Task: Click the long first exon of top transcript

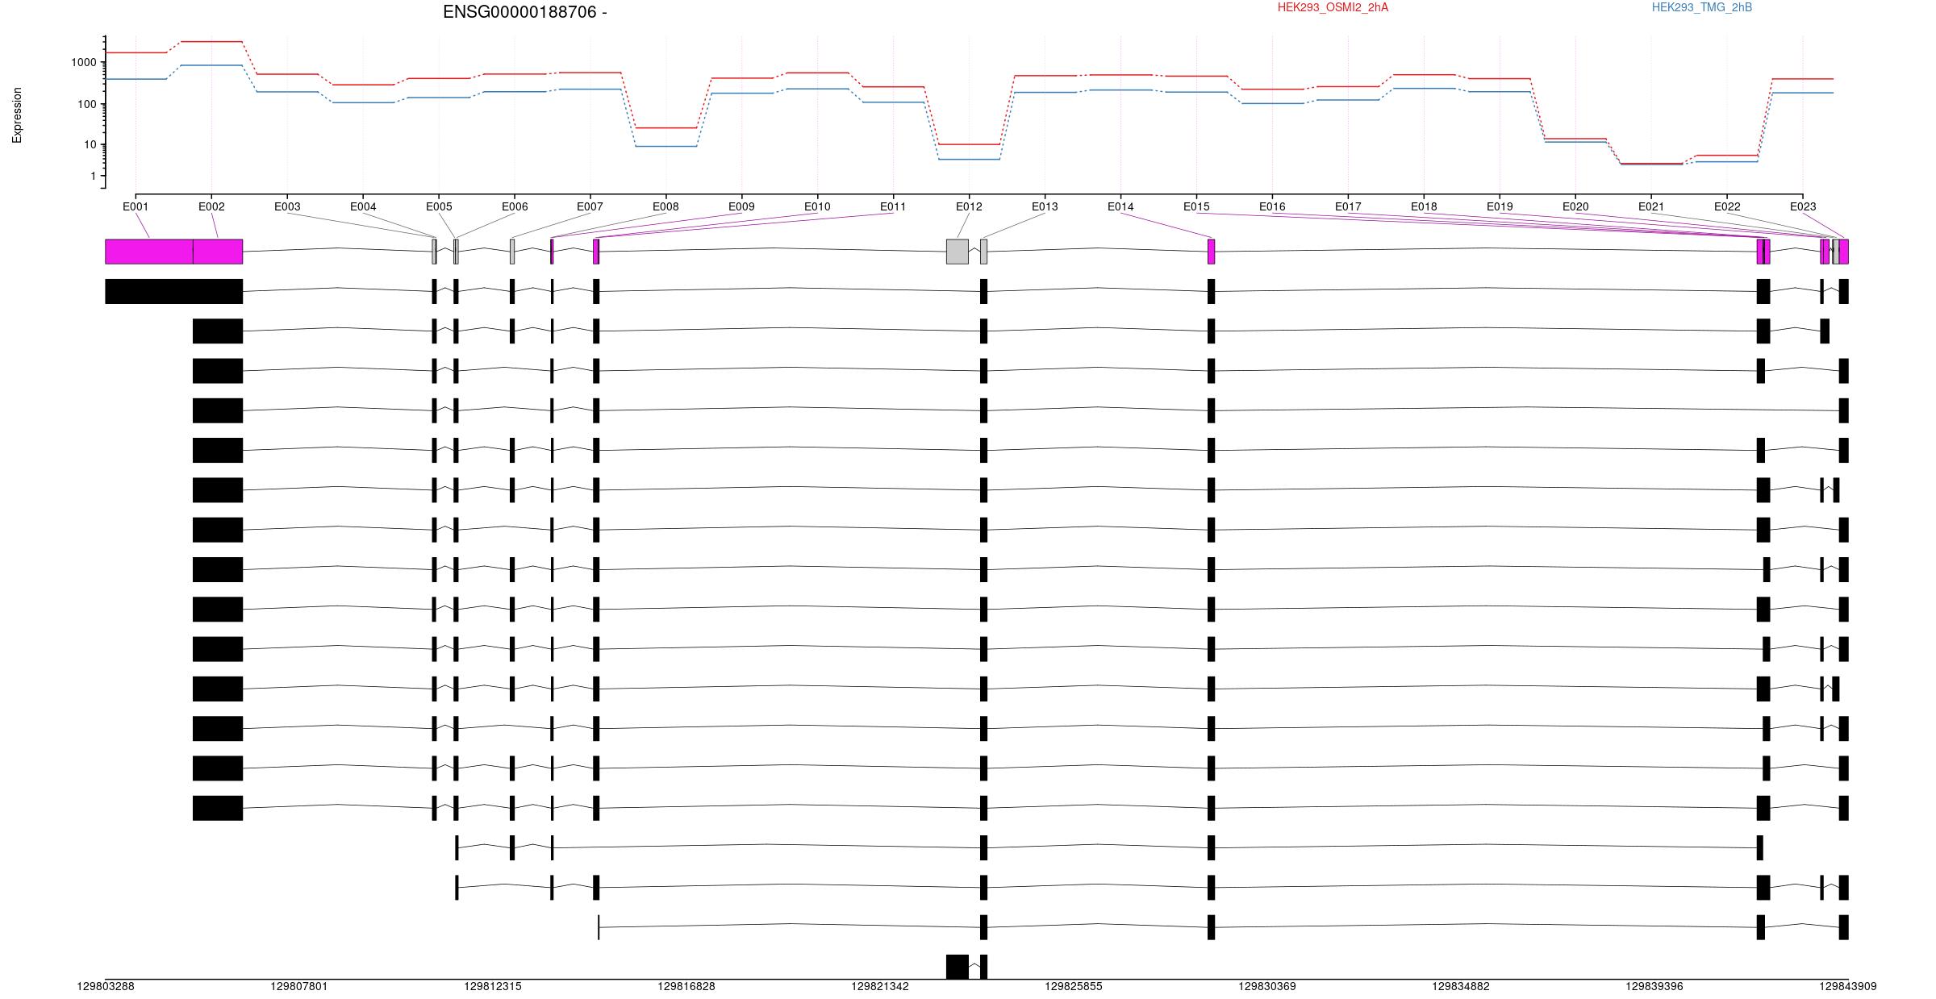Action: [174, 291]
